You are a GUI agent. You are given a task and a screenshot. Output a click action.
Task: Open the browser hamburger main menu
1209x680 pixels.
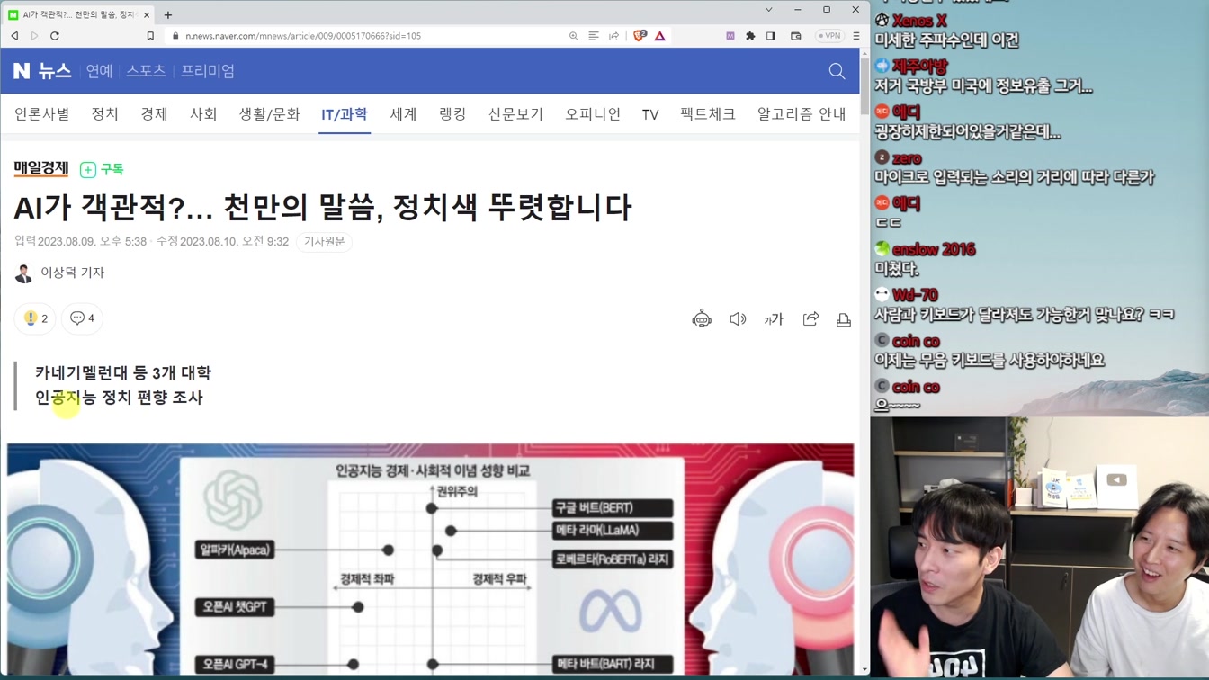[x=855, y=36]
